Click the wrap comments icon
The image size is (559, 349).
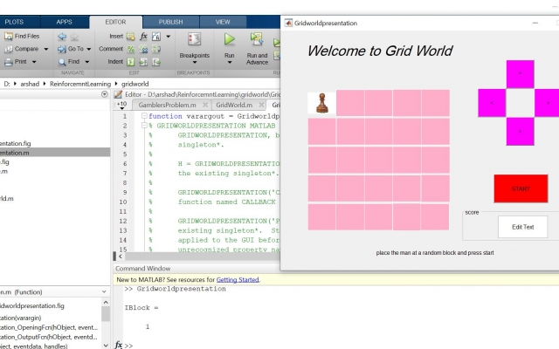point(156,49)
